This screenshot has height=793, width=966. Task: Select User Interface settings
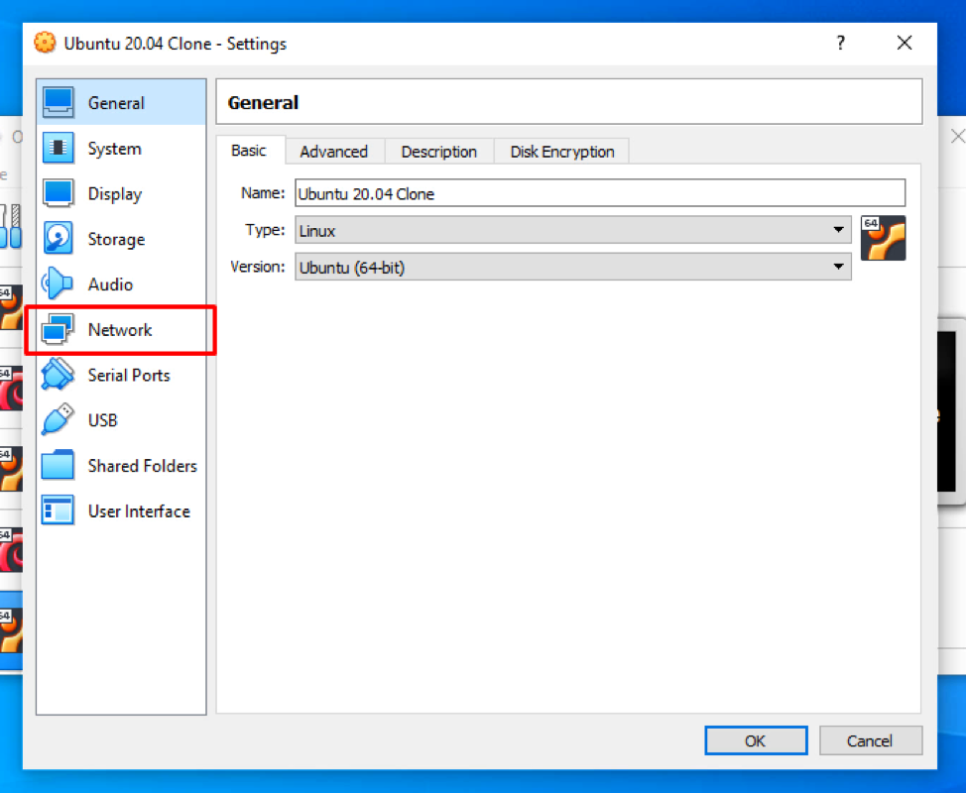coord(121,510)
